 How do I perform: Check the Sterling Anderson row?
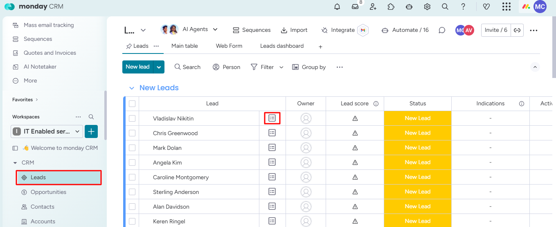pyautogui.click(x=132, y=192)
